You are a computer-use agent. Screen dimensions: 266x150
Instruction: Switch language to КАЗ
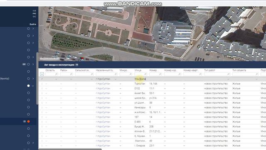pos(34,11)
